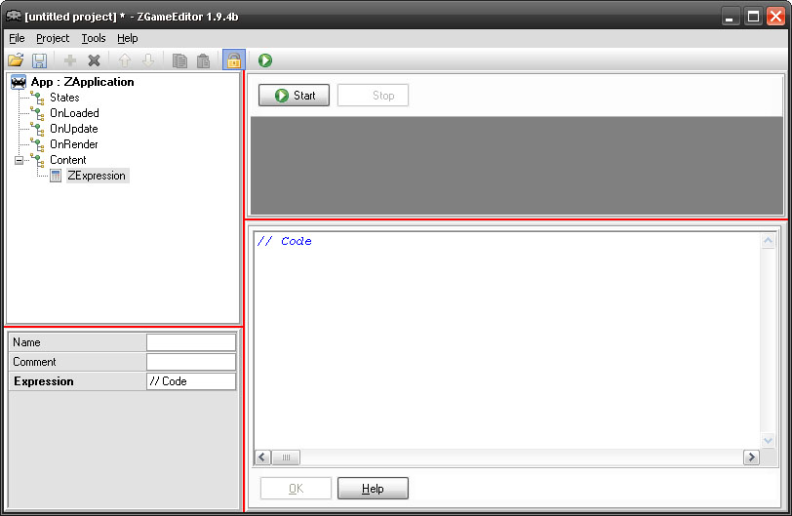Minimize the ZGameEditor window
The height and width of the screenshot is (516, 792).
[x=729, y=17]
